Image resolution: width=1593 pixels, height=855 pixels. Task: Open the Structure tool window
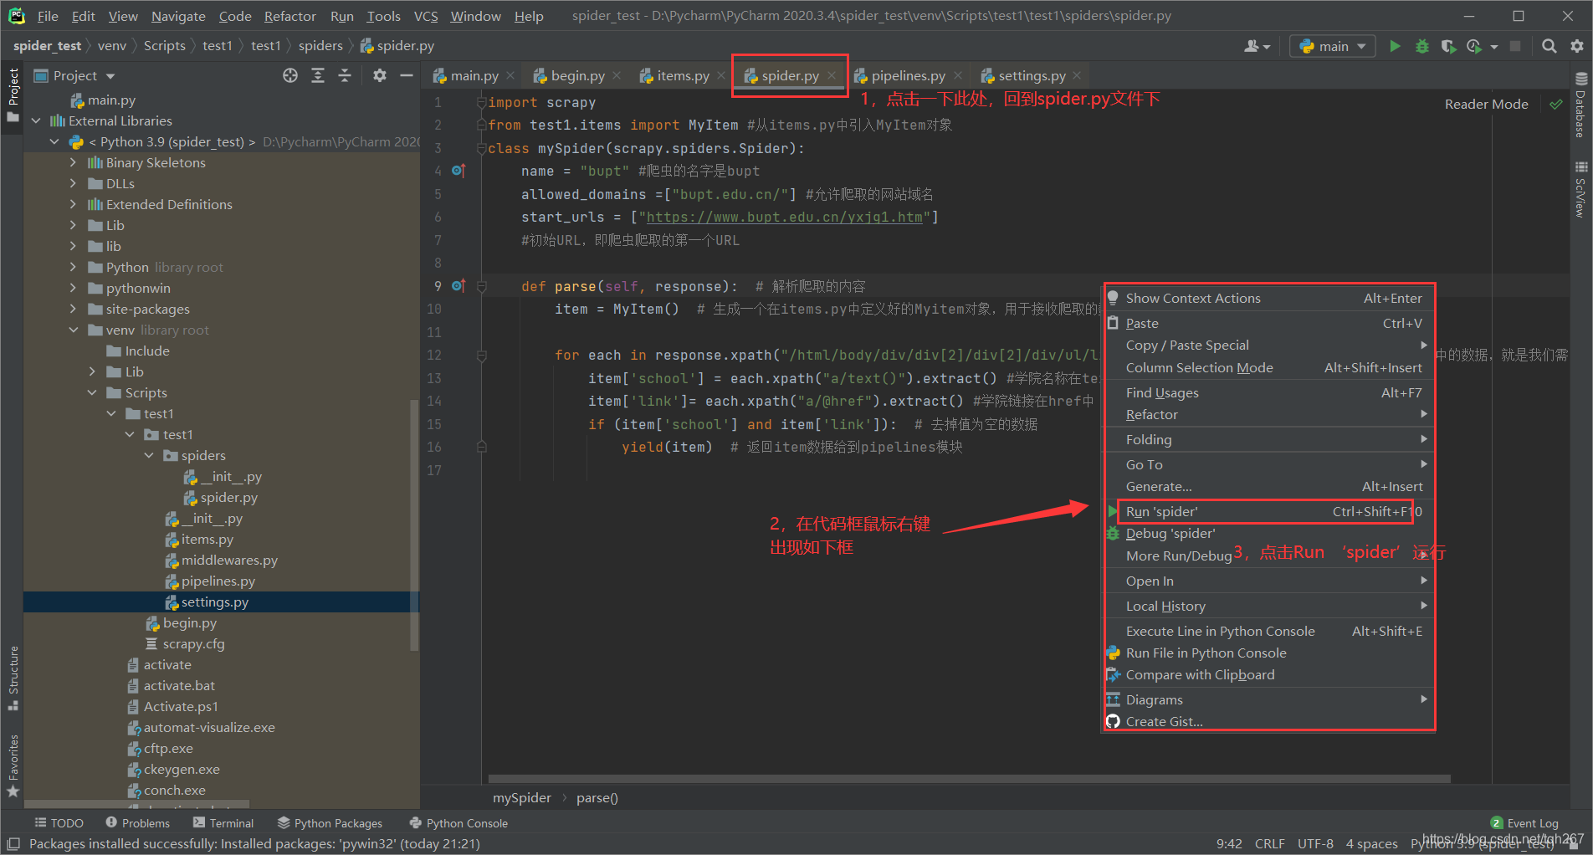point(13,678)
